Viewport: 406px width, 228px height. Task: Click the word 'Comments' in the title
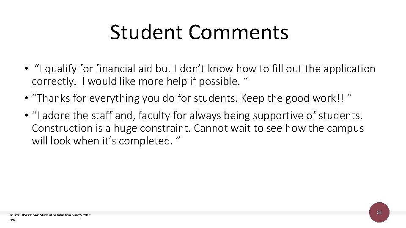click(239, 33)
